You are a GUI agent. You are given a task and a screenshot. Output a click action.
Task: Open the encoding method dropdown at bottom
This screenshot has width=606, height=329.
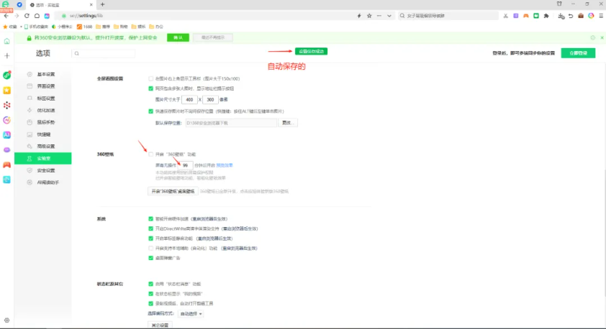pos(191,314)
